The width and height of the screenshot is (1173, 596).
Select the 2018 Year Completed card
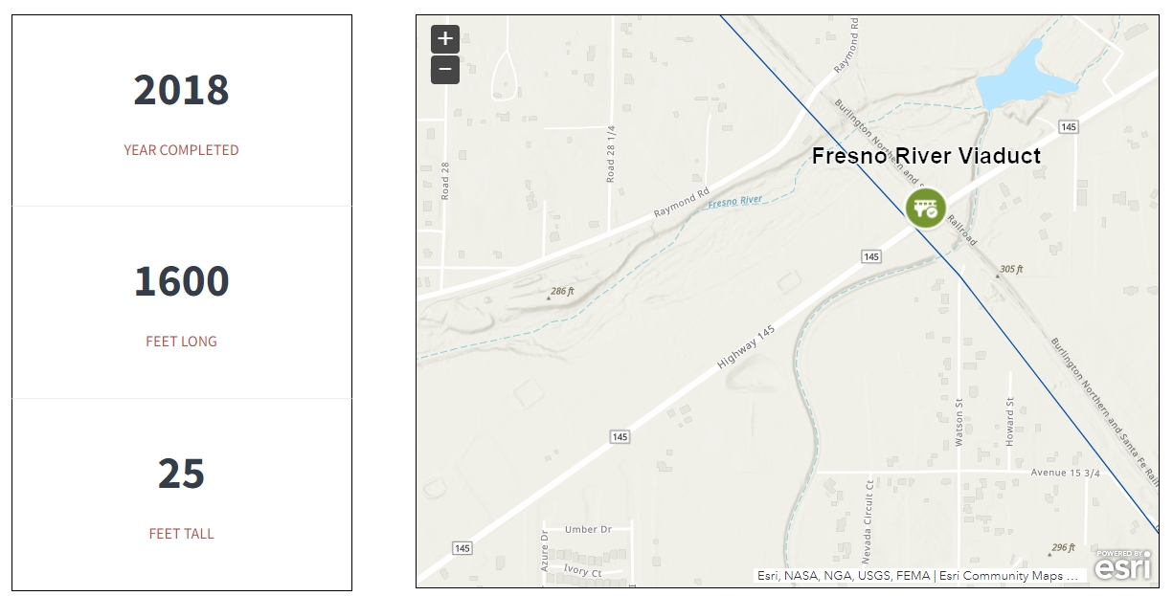click(x=182, y=111)
